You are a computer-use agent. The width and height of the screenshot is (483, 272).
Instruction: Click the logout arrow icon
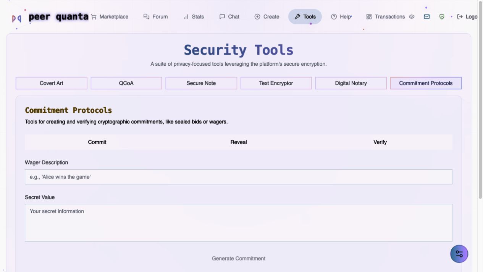(460, 17)
